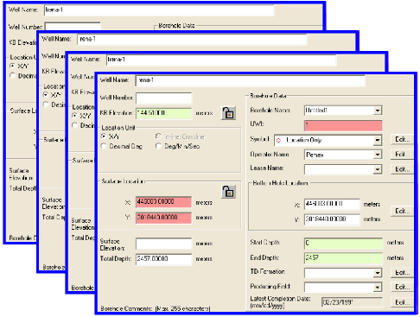This screenshot has width=420, height=317.
Task: Click the Surface Elevation field
Action: [163, 244]
